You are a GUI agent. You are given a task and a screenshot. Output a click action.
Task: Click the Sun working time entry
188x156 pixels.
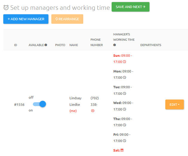click(x=123, y=59)
